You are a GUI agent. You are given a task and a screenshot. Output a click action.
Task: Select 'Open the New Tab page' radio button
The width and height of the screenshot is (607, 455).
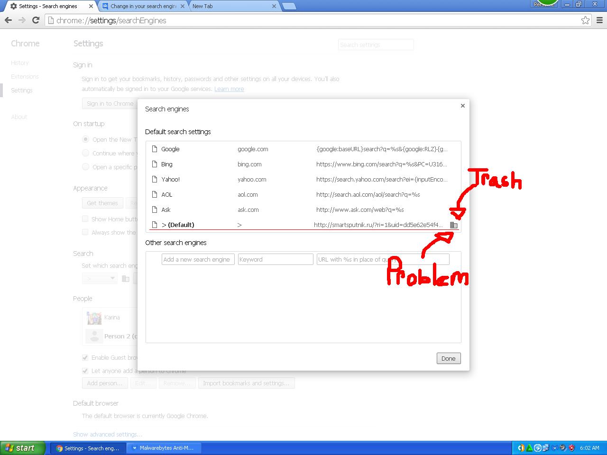[x=85, y=139]
